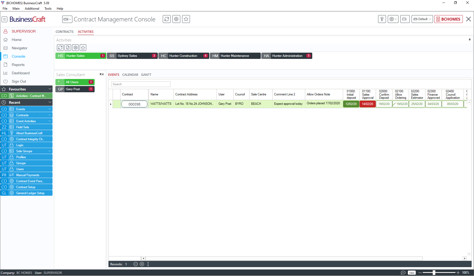The height and width of the screenshot is (276, 474).
Task: Click the add record plus icon
Action: pos(142,264)
